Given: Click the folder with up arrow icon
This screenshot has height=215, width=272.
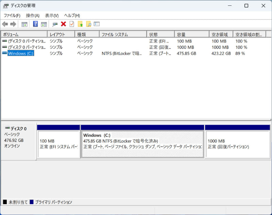Looking at the screenshot, I should 81,24.
